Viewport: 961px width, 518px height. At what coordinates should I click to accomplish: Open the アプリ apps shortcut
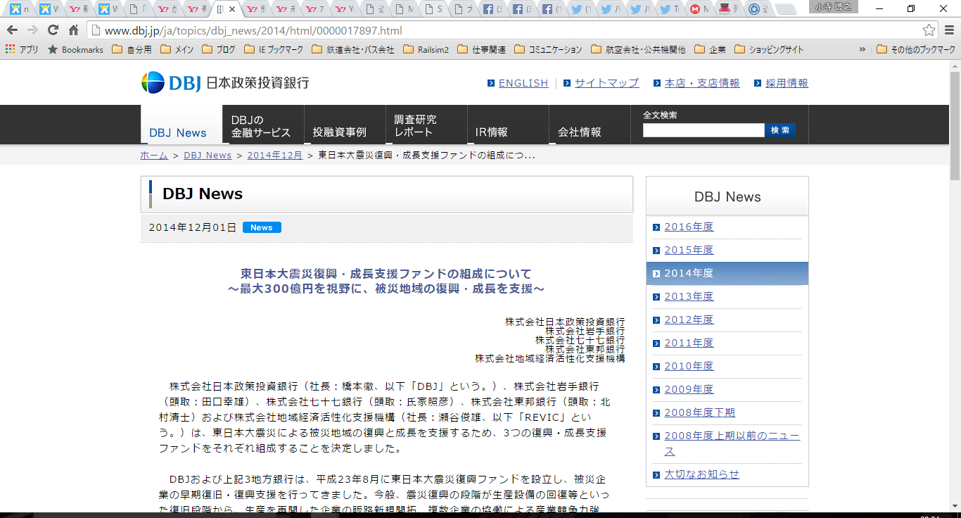(x=22, y=50)
